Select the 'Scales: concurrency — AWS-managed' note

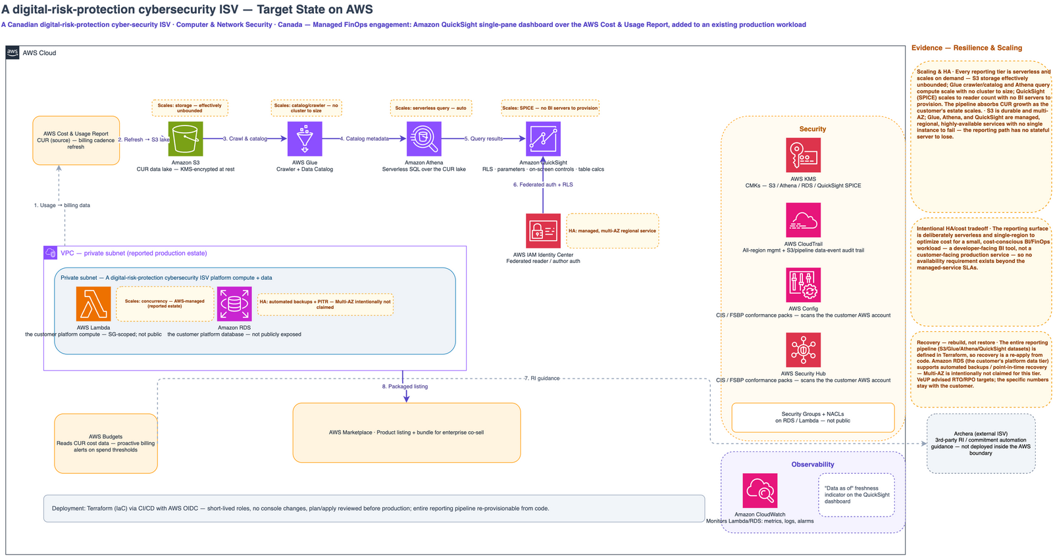pos(165,304)
